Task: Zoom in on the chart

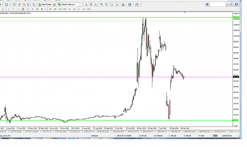Action: click(x=102, y=4)
